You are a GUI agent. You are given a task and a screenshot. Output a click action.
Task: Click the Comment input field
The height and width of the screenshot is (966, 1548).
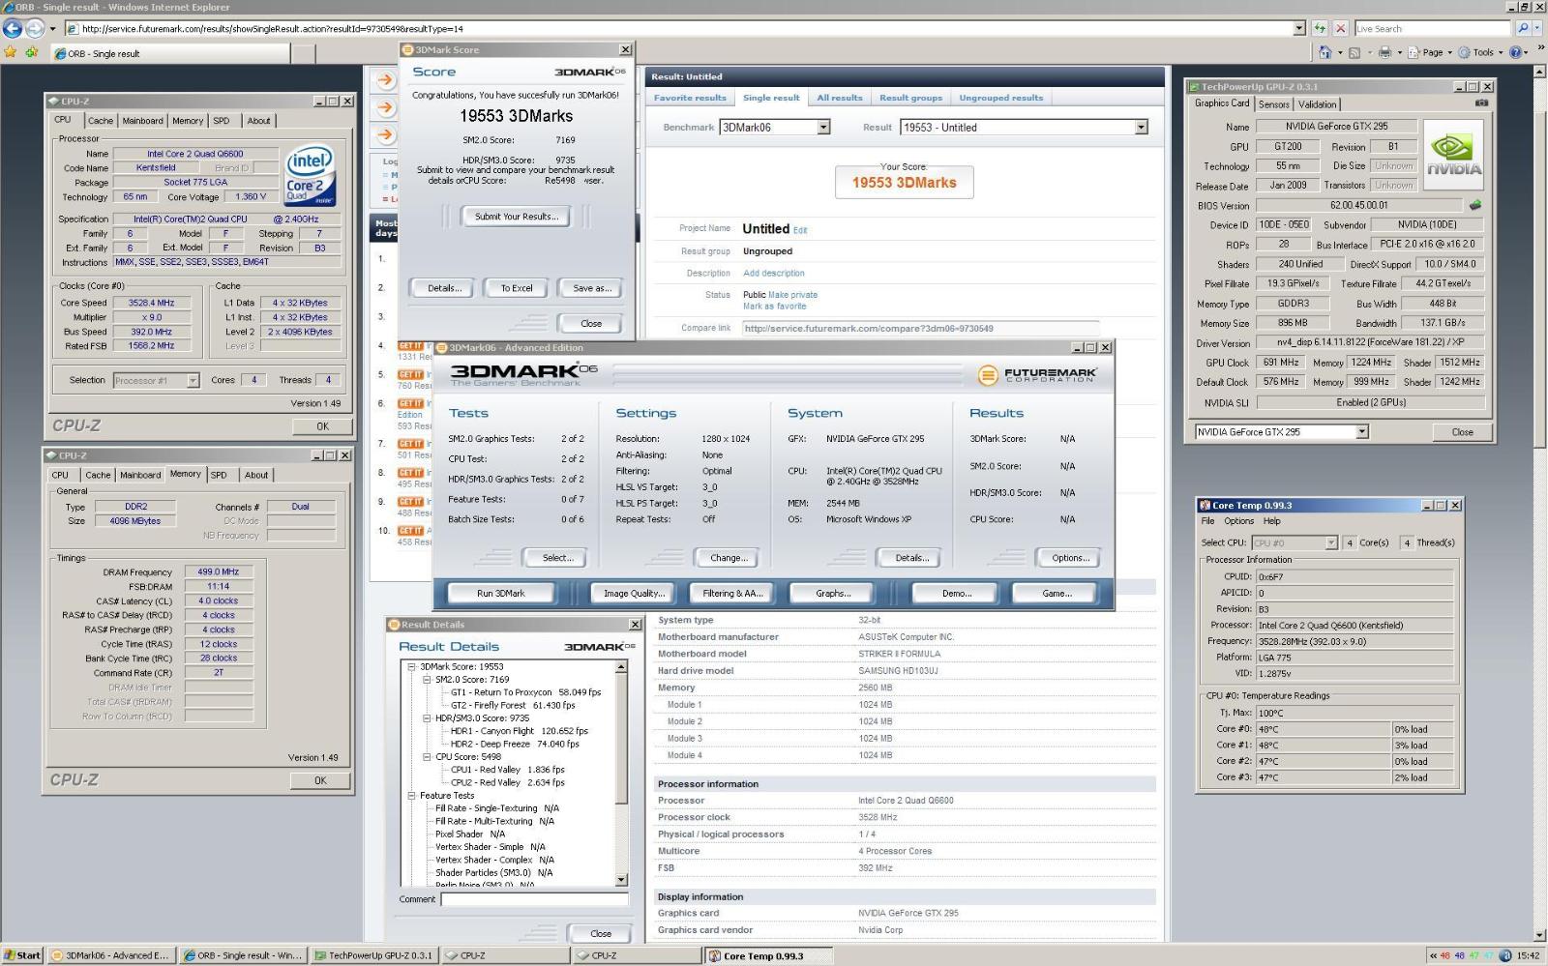click(534, 899)
